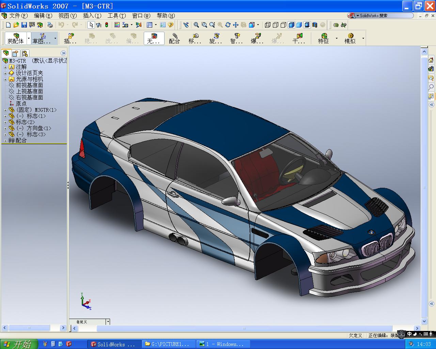Save the assembly with the floppy disk icon

[x=24, y=25]
